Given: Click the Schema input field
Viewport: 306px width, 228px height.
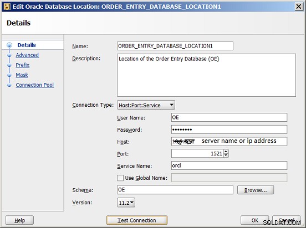Looking at the screenshot, I should (x=175, y=190).
